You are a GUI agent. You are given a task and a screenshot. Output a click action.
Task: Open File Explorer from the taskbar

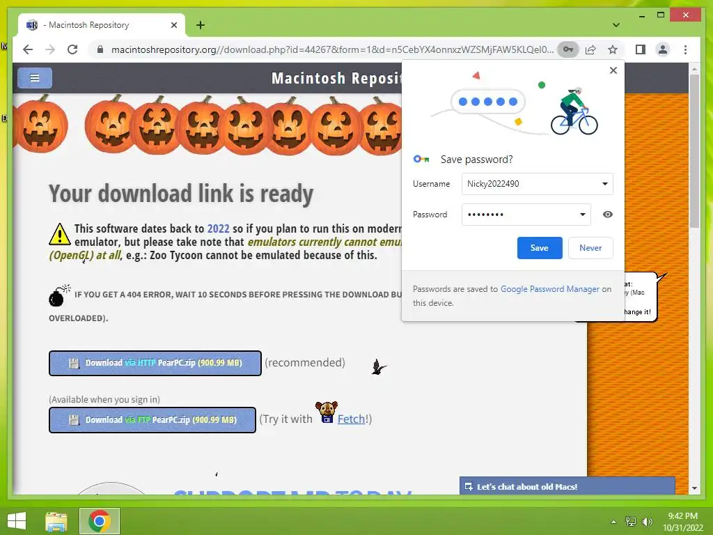pyautogui.click(x=56, y=521)
